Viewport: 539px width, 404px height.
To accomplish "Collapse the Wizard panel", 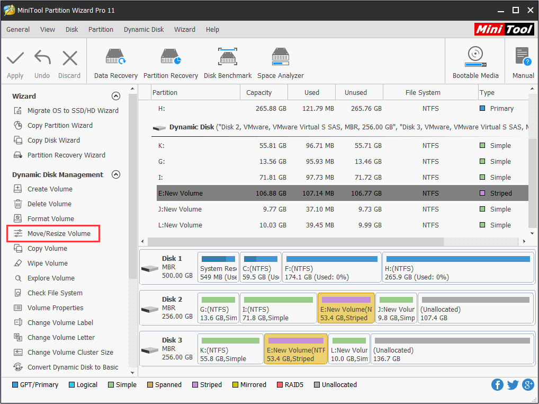I will point(116,96).
